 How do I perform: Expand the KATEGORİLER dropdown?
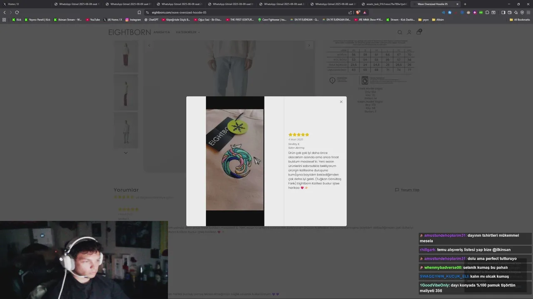(188, 32)
